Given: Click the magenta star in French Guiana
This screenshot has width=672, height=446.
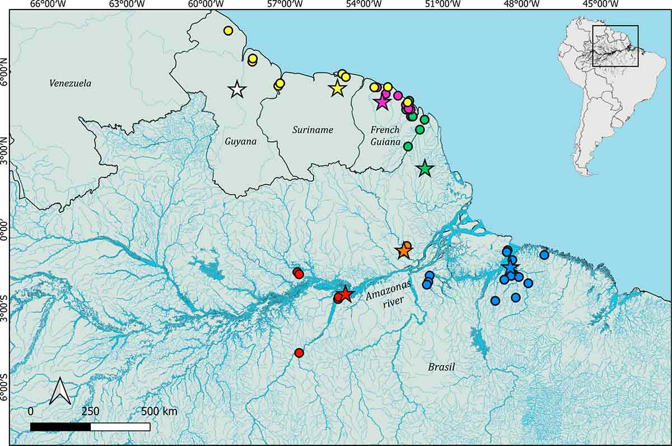Looking at the screenshot, I should 382,102.
